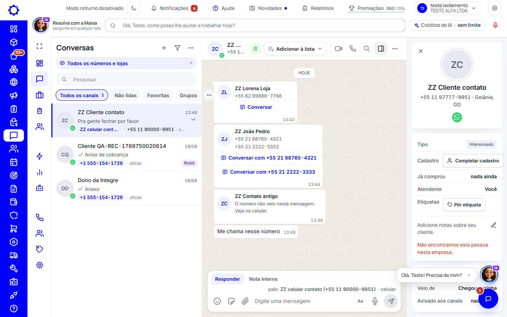The height and width of the screenshot is (317, 507).
Task: Open lightning bolt automation icon
Action: click(39, 156)
